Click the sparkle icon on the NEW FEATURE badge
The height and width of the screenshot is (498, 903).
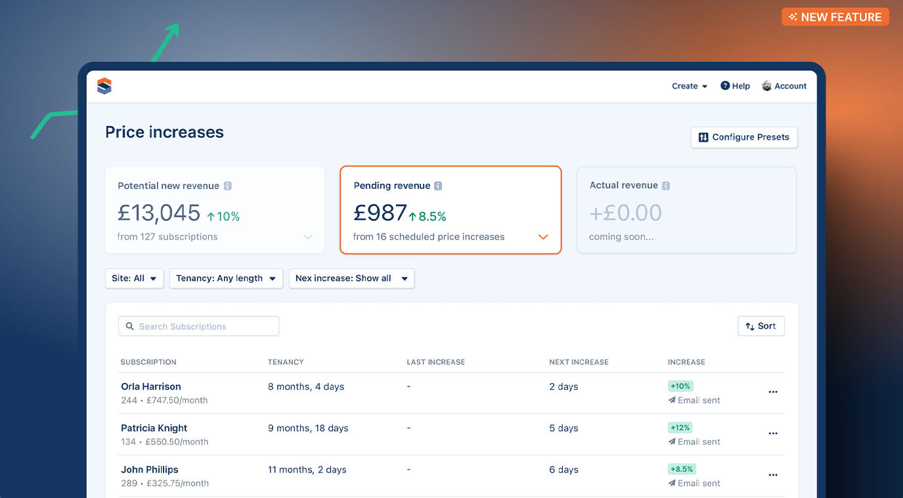coord(793,16)
